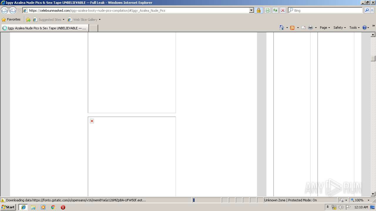376x211 pixels.
Task: Open a new blank tab
Action: pos(93,28)
